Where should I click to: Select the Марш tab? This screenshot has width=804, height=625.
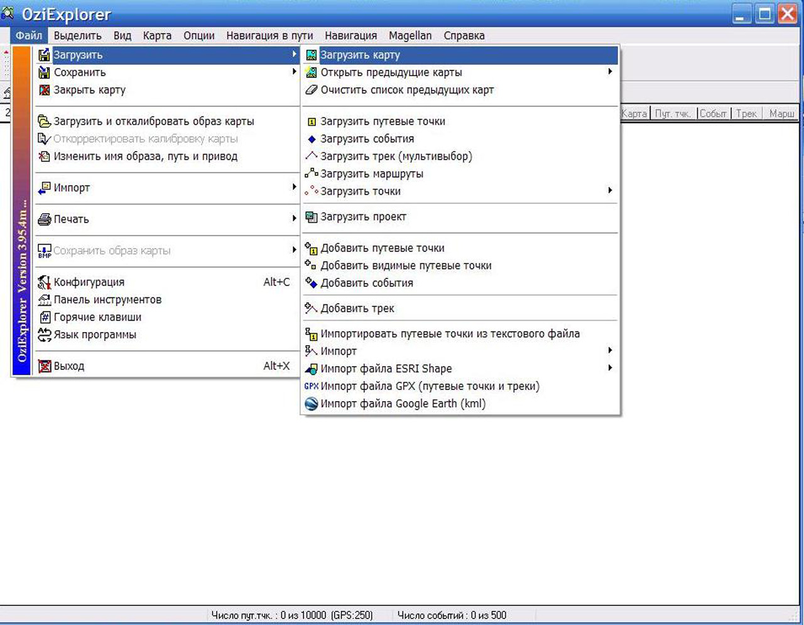pyautogui.click(x=781, y=114)
